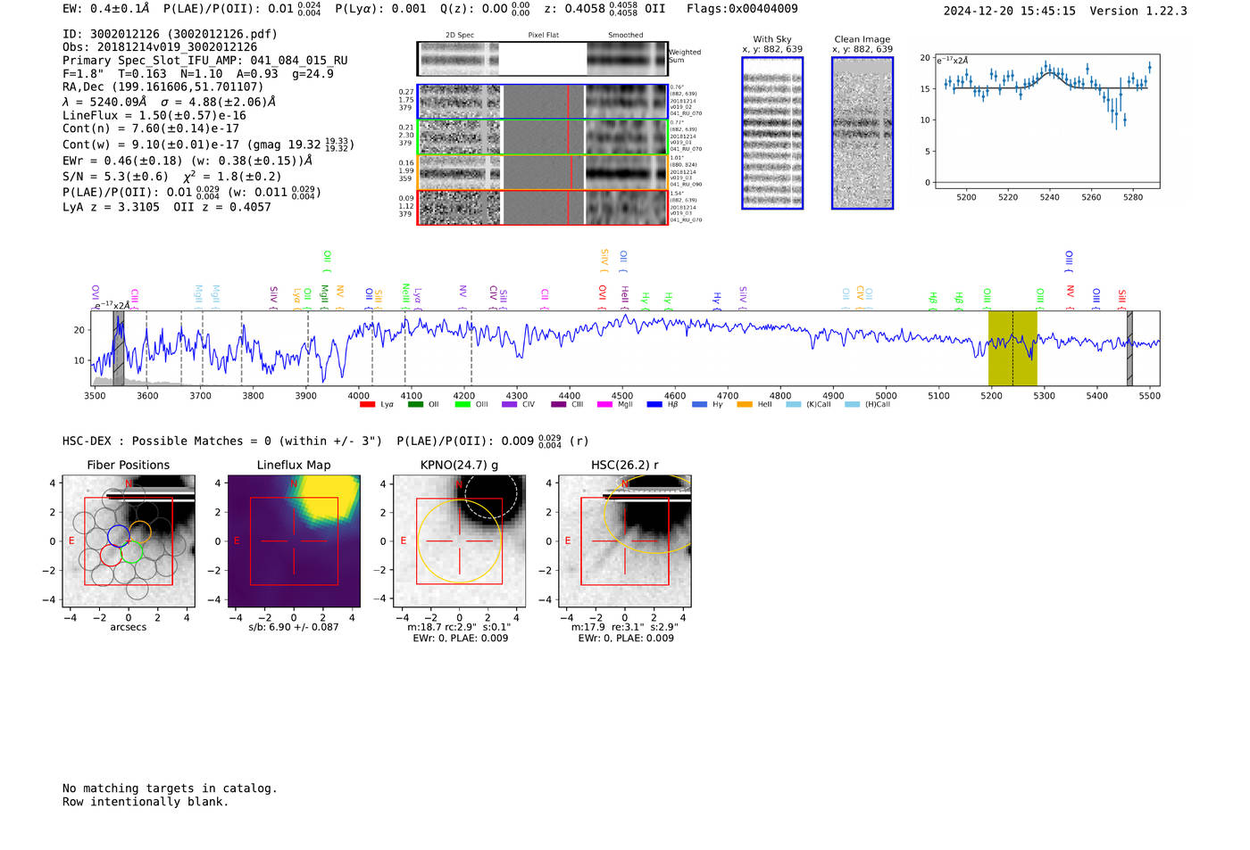Click the With Sky cutout image
The height and width of the screenshot is (850, 1250).
point(772,133)
